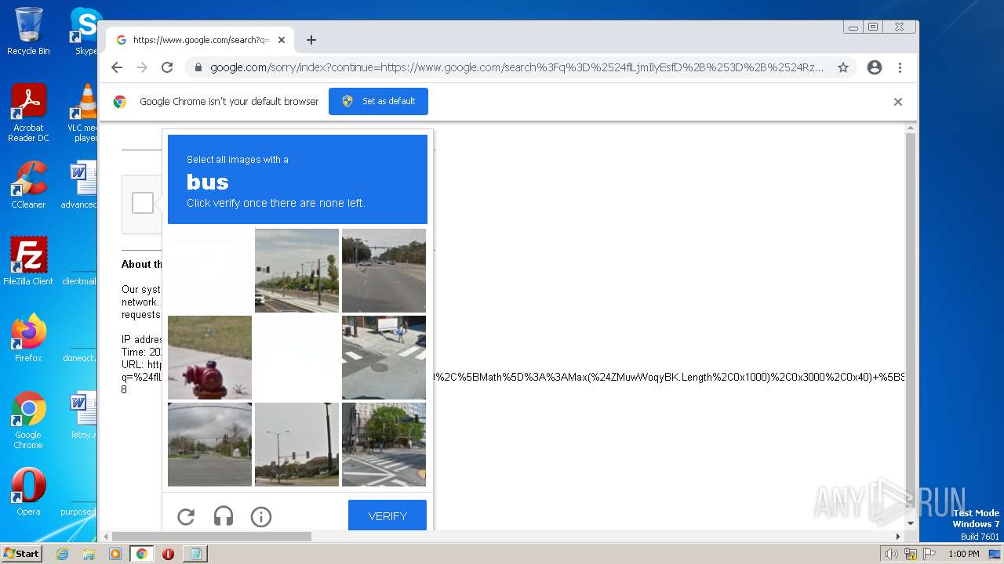The height and width of the screenshot is (564, 1004).
Task: Go forward in Chrome
Action: [142, 67]
